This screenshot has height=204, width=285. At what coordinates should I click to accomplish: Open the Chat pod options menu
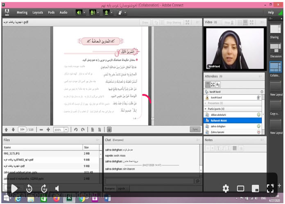(x=198, y=140)
